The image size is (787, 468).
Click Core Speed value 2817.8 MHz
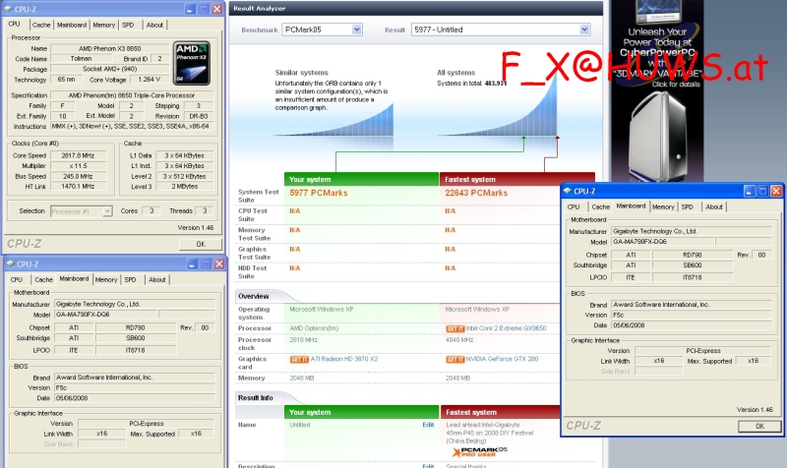coord(78,155)
